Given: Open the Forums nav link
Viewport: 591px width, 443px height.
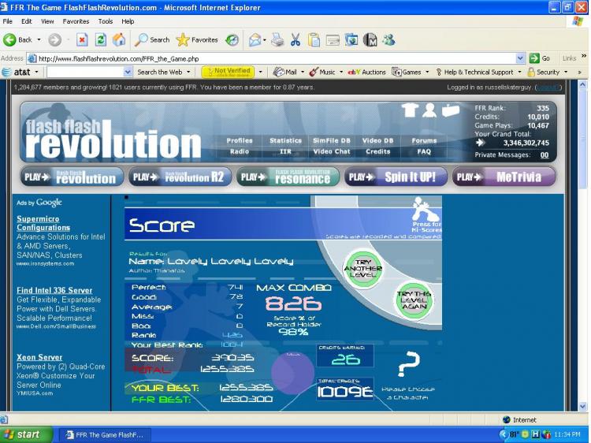Looking at the screenshot, I should (x=424, y=140).
